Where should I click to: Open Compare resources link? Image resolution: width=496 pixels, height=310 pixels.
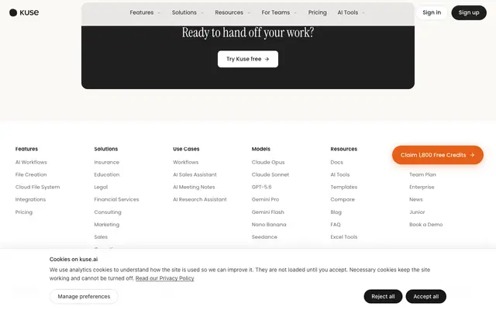(x=343, y=200)
